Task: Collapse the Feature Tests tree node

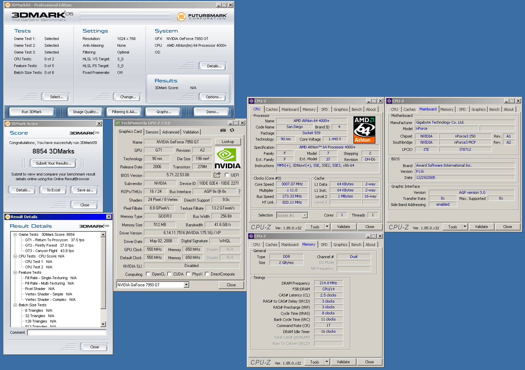Action: [15, 272]
